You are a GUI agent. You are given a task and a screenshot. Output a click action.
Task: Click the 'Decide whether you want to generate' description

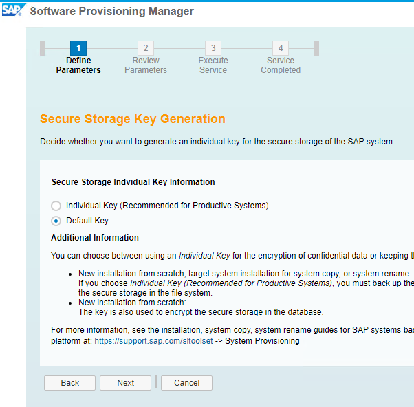tap(217, 142)
